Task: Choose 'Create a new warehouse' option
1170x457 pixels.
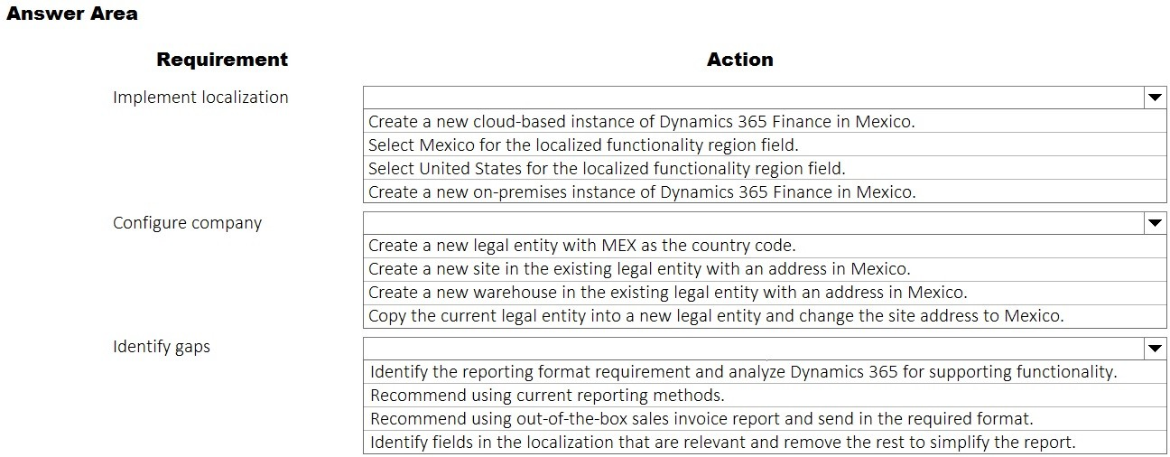Action: (667, 293)
